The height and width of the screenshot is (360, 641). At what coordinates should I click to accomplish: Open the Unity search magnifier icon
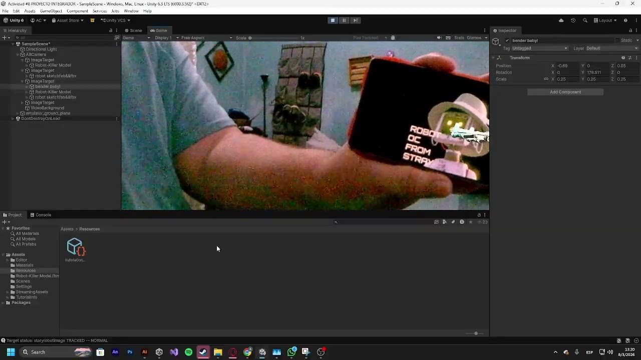click(585, 20)
